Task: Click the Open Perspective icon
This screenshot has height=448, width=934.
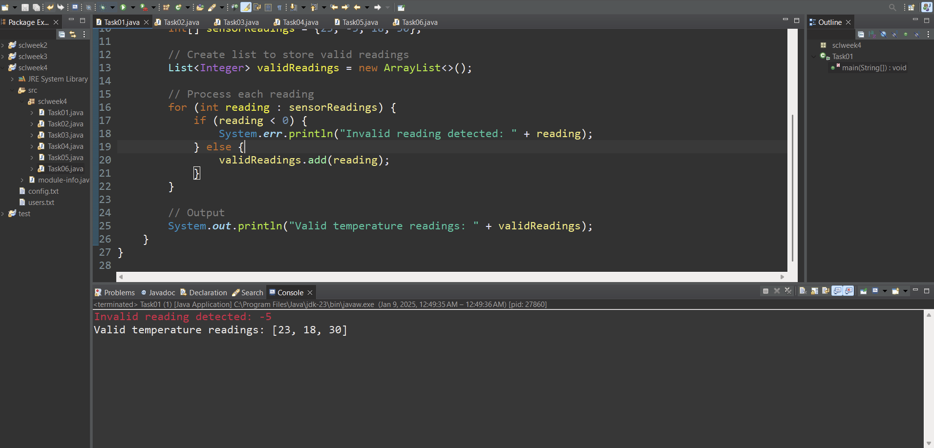Action: pyautogui.click(x=912, y=7)
